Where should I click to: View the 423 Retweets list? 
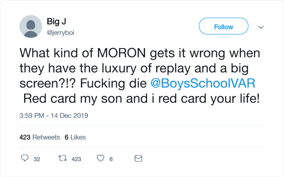[x=40, y=137]
